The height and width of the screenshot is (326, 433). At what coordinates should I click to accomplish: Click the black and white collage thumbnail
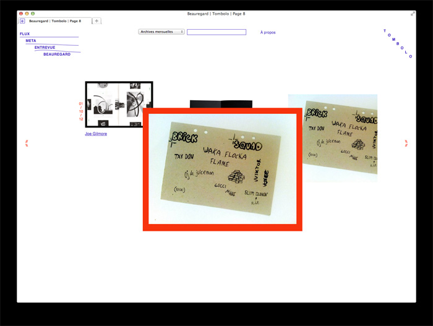point(119,105)
